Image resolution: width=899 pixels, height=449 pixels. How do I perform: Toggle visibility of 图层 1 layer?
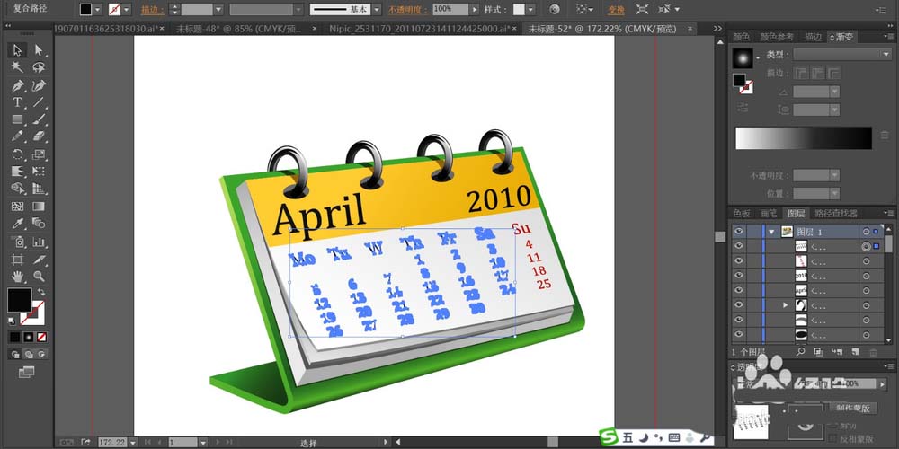click(x=739, y=232)
